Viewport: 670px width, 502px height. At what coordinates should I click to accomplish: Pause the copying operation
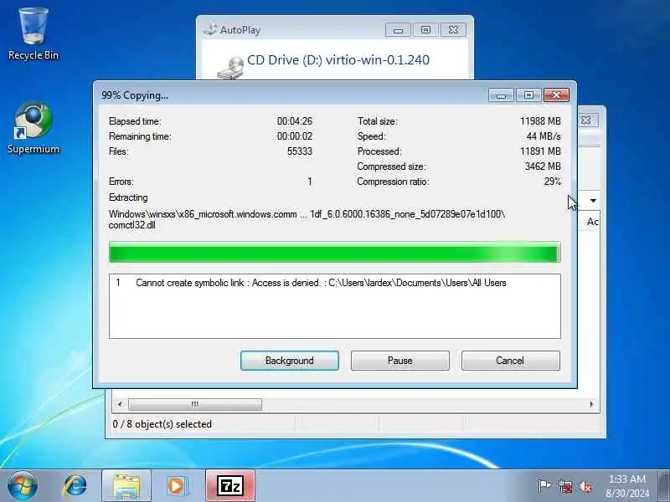pyautogui.click(x=400, y=361)
